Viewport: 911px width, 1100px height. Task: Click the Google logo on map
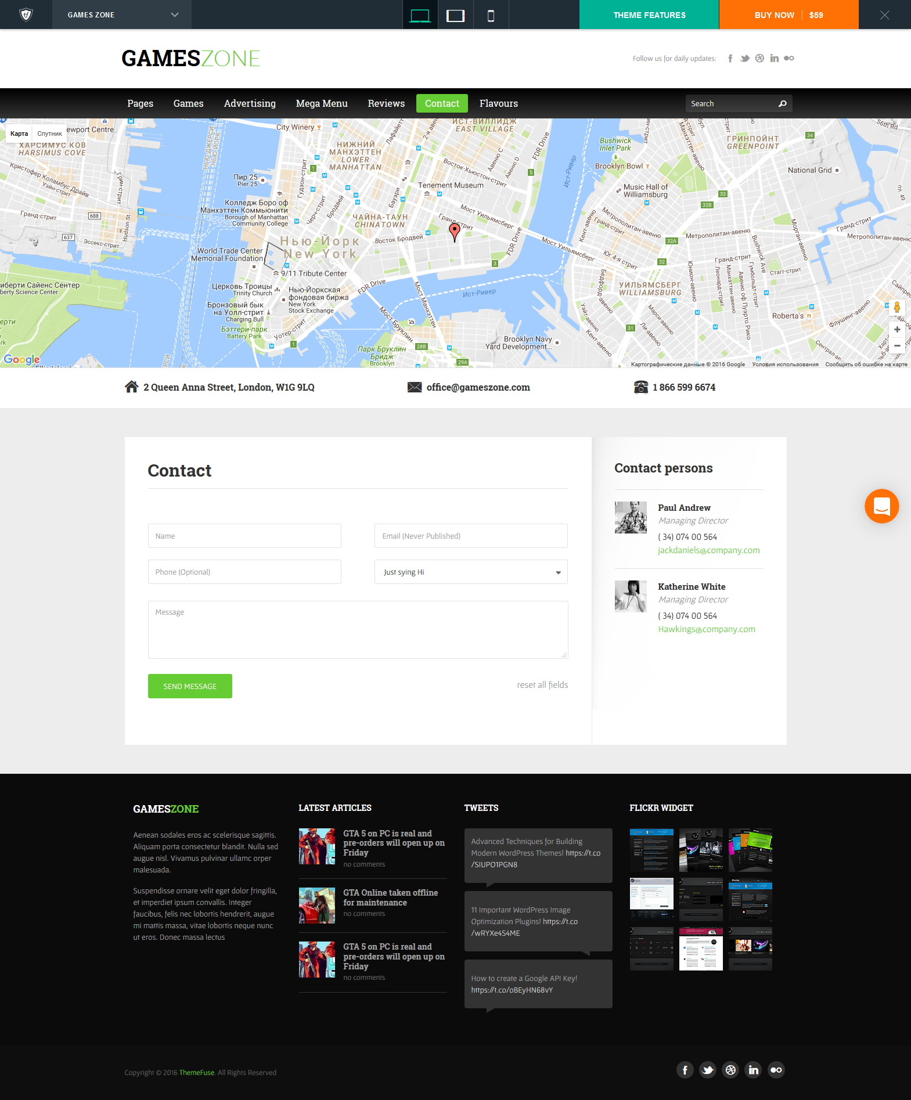pyautogui.click(x=21, y=359)
